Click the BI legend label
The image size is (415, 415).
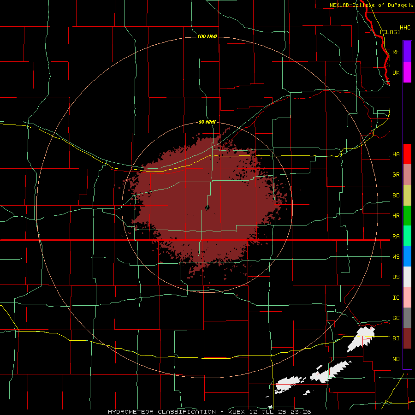point(396,338)
